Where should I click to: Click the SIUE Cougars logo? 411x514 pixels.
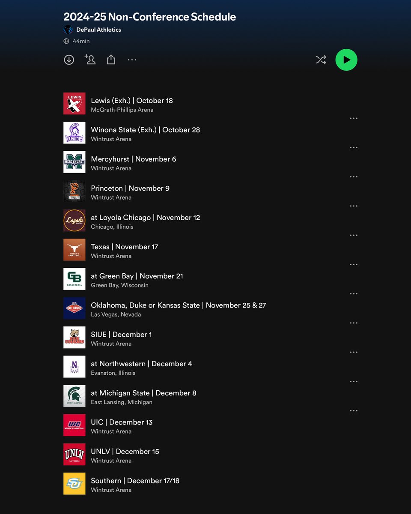click(x=74, y=338)
